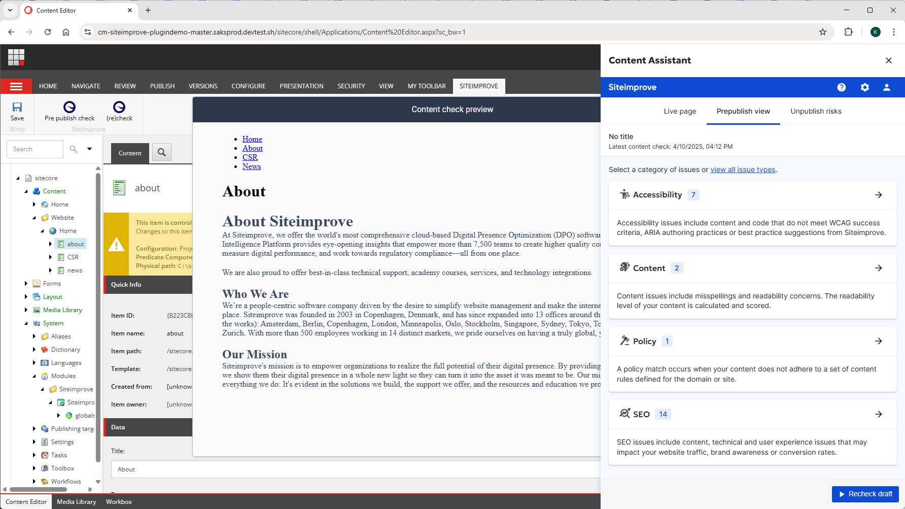Viewport: 905px width, 509px height.
Task: Click the CSR link in preview
Action: 250,157
